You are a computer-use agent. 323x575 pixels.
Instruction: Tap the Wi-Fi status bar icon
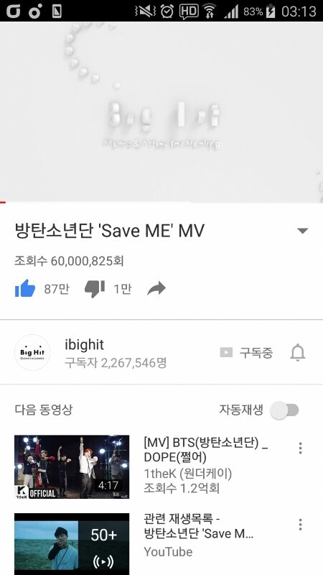[x=210, y=11]
